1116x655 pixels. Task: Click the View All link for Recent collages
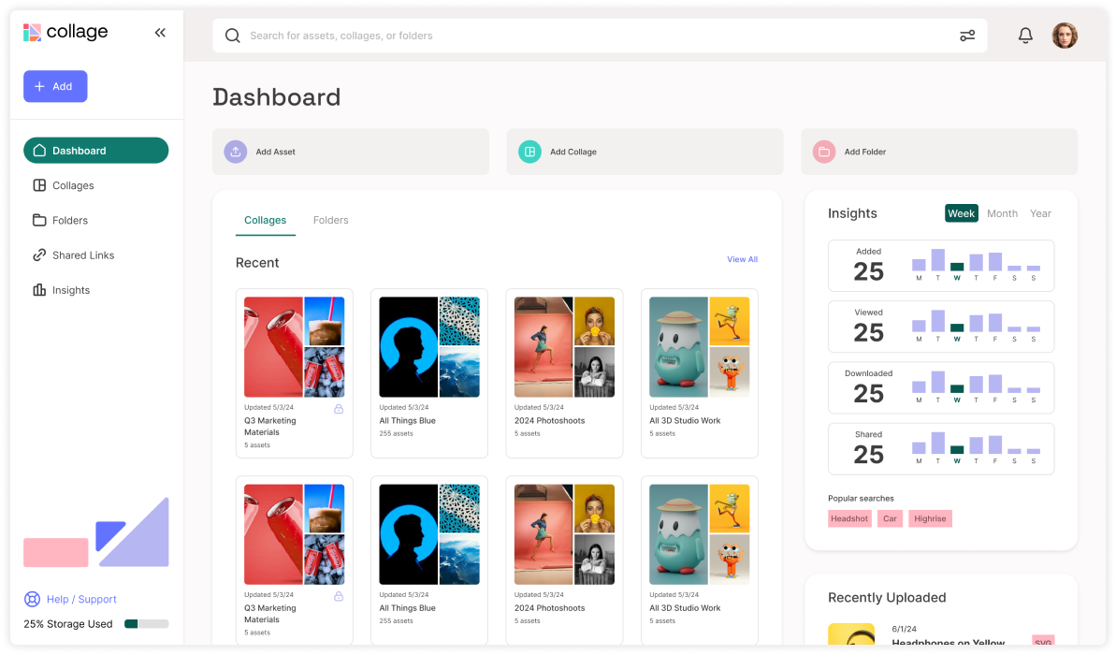coord(742,259)
